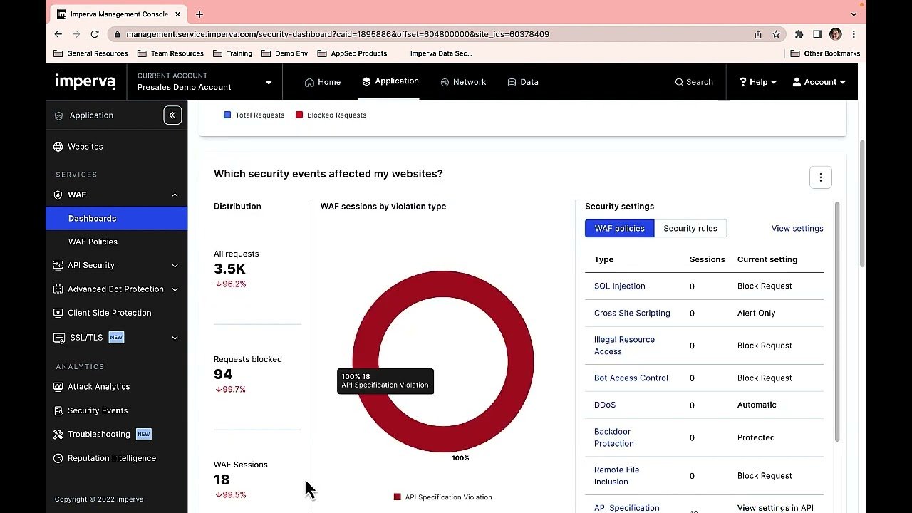Screen dimensions: 912x513
Task: Go back to the previous browser page
Action: tap(58, 34)
